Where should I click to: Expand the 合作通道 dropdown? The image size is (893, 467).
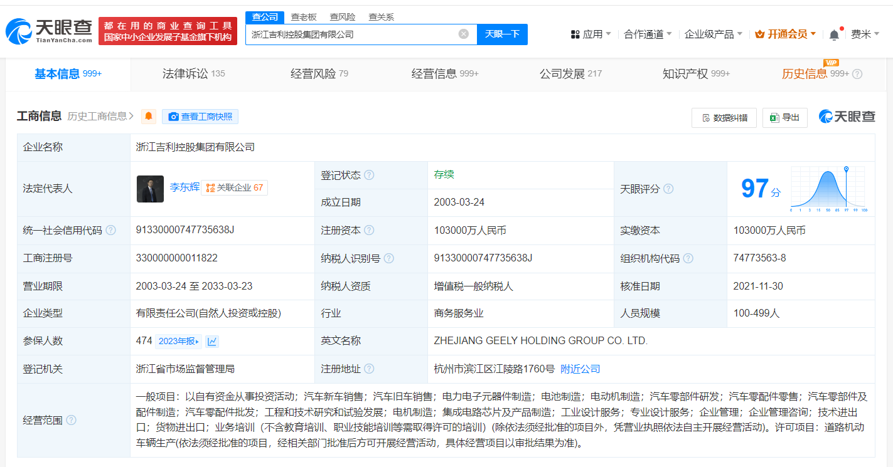648,34
